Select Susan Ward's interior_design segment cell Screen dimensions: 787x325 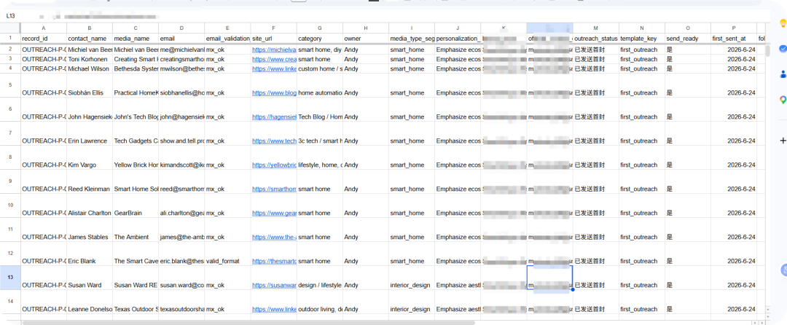(x=412, y=278)
